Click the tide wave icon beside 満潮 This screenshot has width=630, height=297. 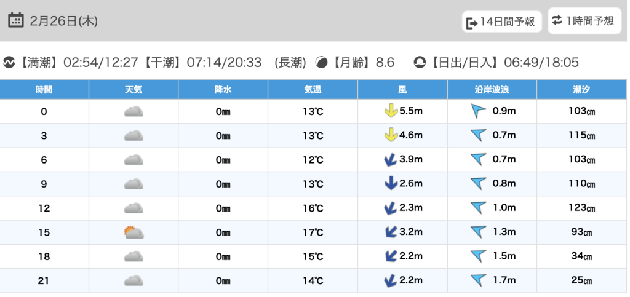tap(9, 63)
